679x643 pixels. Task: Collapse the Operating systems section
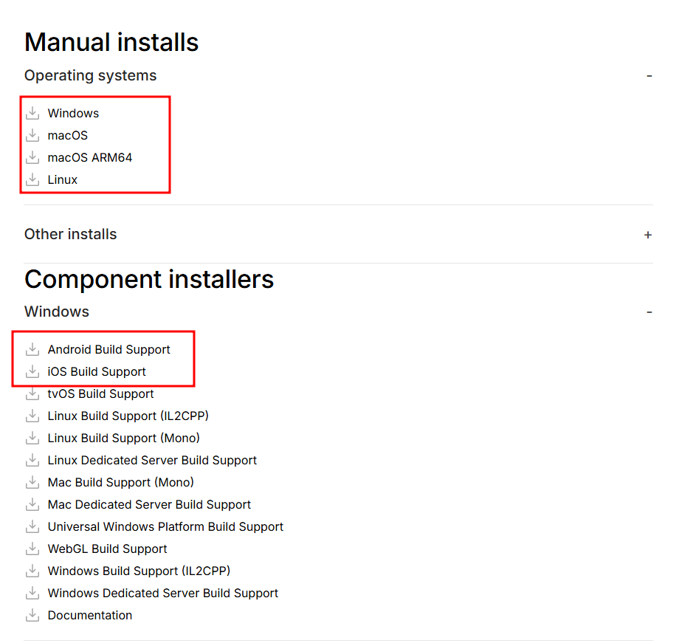(x=649, y=76)
